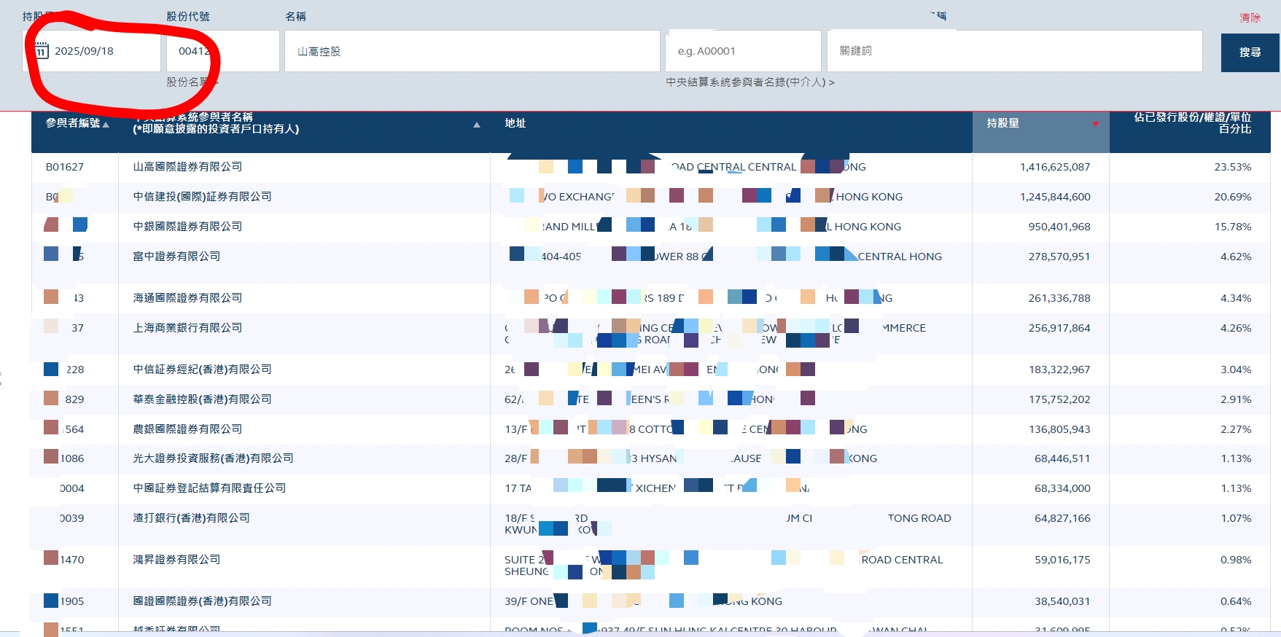
Task: Click holding value 1,245,844,600
Action: (1055, 197)
